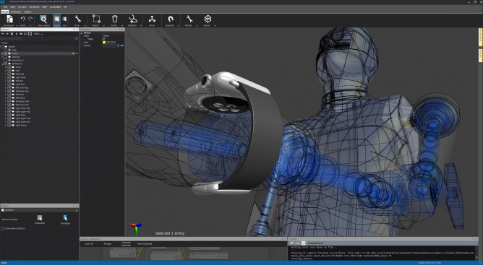
Task: Click the 3D axis orientation gizmo
Action: tap(136, 227)
